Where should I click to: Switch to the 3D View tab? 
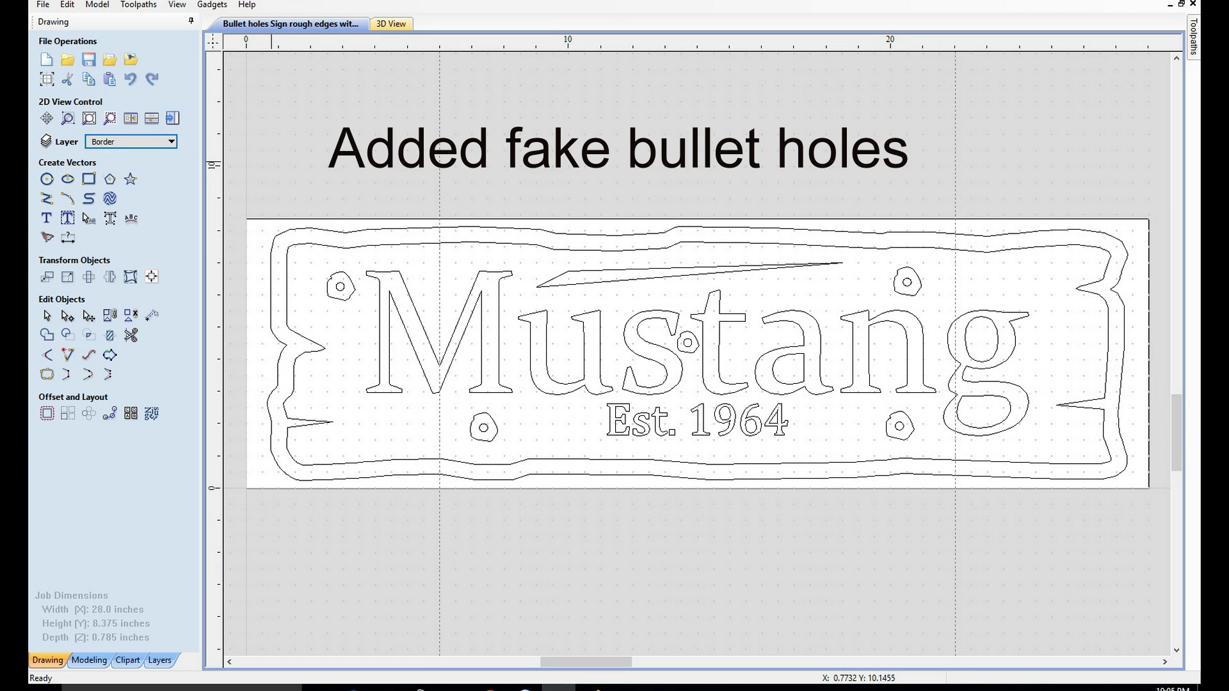tap(390, 24)
